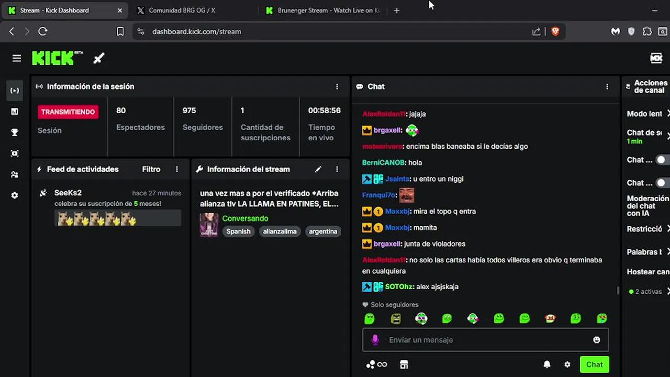Click the 975 Seguidores count
Image resolution: width=670 pixels, height=377 pixels.
(x=189, y=110)
